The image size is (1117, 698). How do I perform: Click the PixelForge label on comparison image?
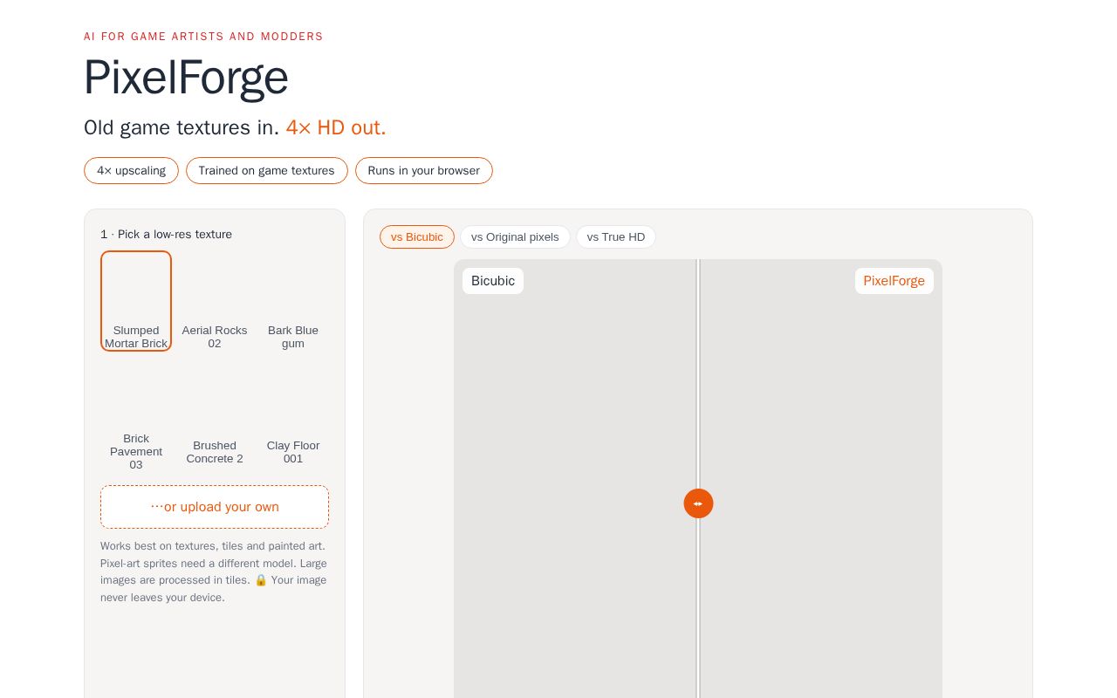tap(894, 281)
